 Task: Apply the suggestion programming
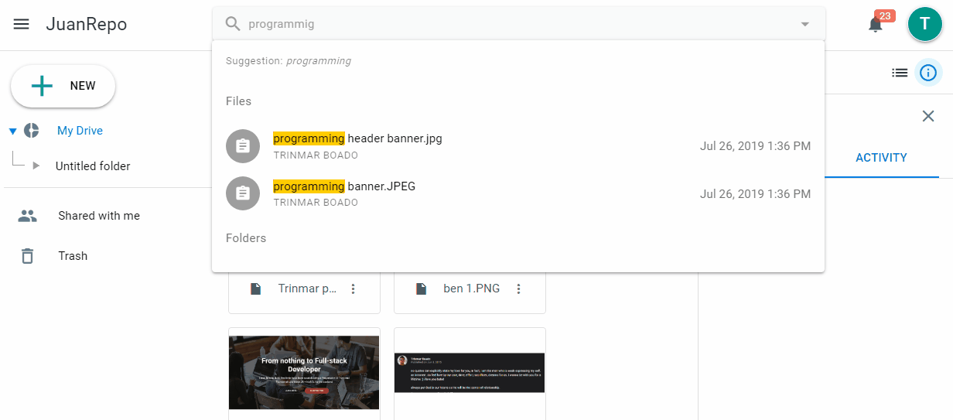[319, 61]
